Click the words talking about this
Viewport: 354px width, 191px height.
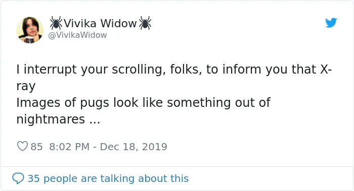point(144,178)
